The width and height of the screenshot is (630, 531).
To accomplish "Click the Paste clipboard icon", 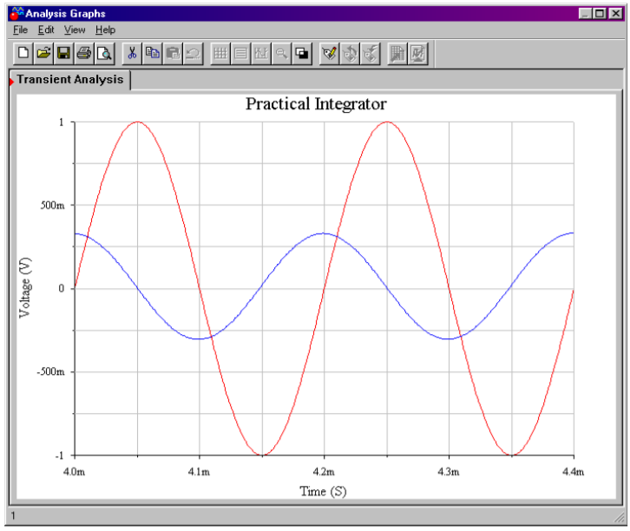I will coord(173,53).
